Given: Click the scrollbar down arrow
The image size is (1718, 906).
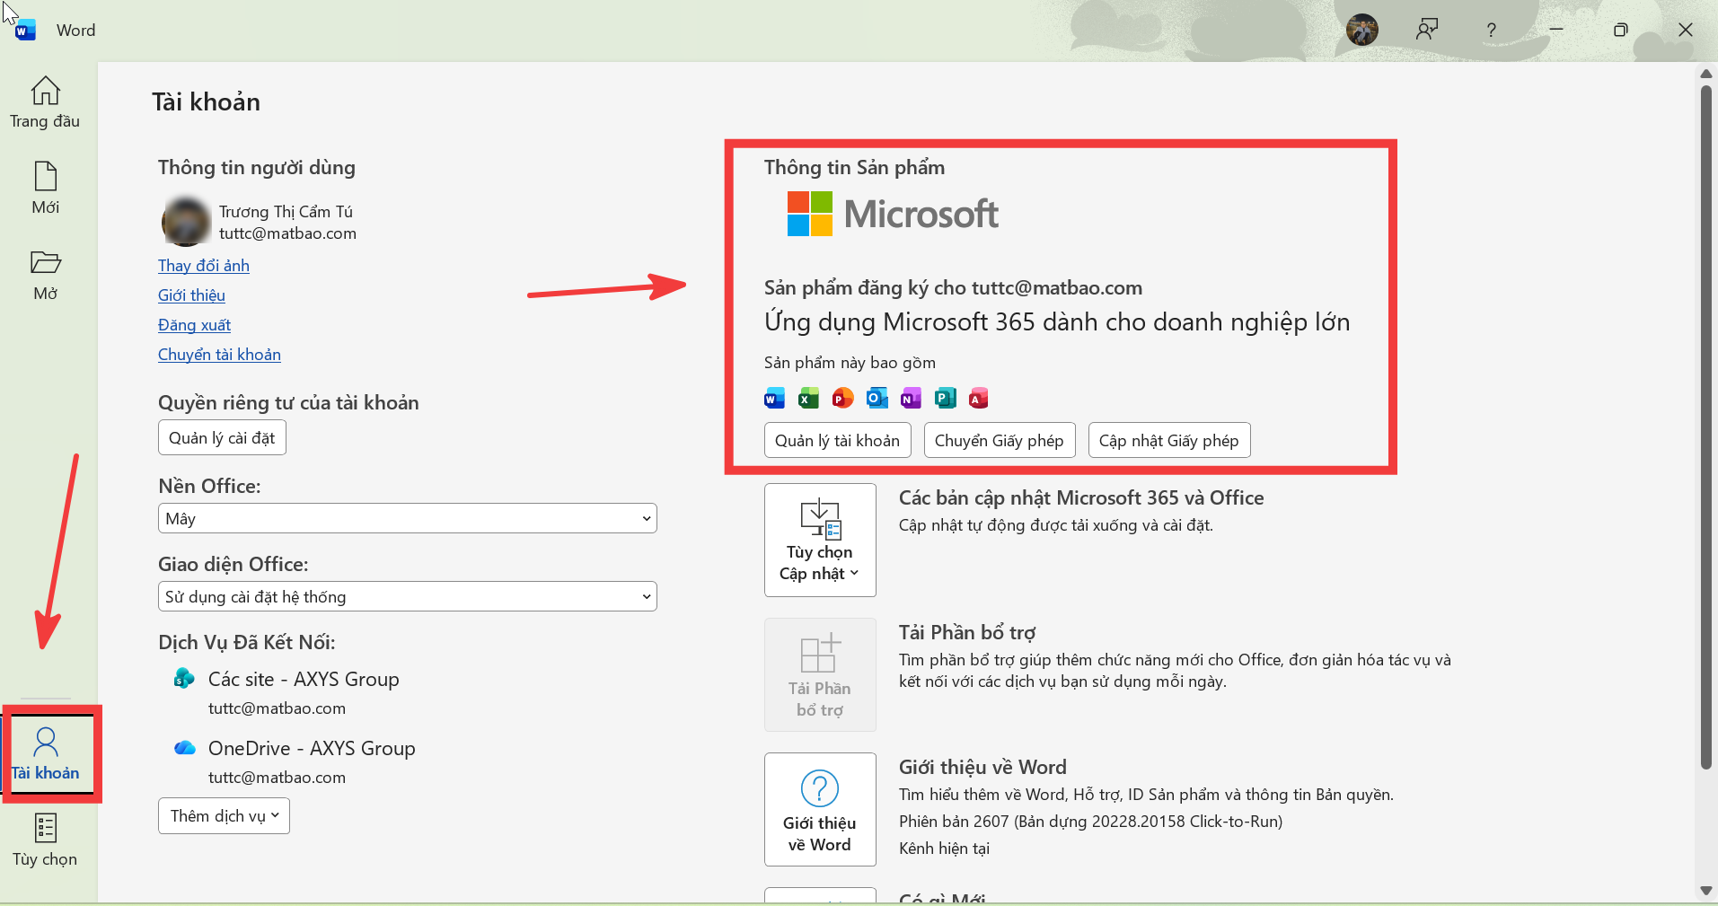Looking at the screenshot, I should [x=1706, y=891].
